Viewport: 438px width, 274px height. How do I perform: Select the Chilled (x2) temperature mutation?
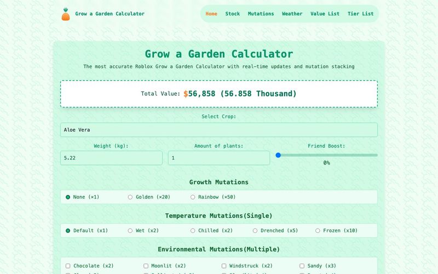pyautogui.click(x=193, y=231)
